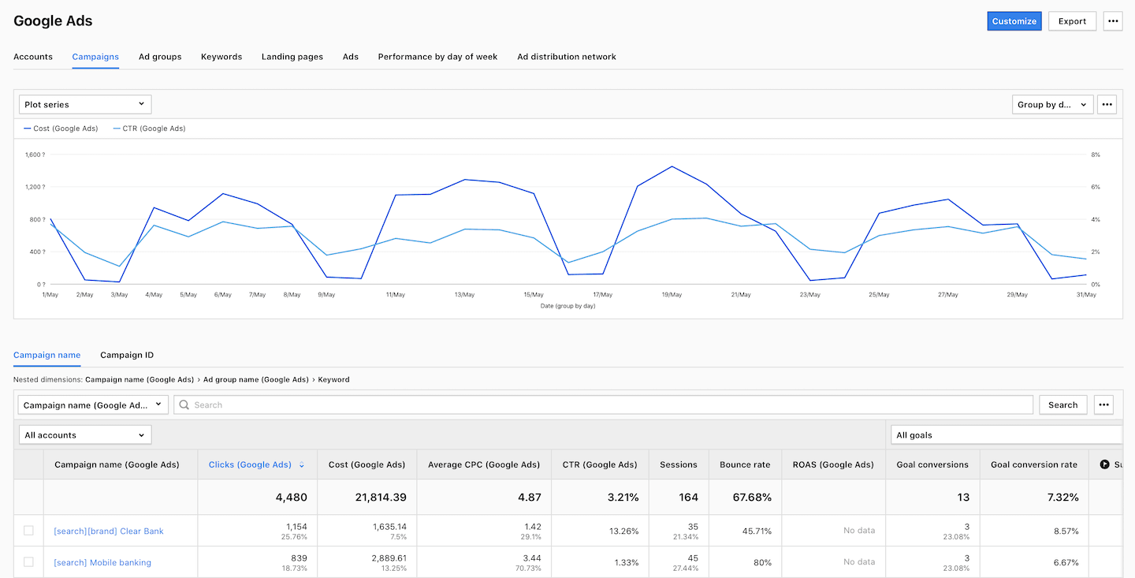Switch to the Campaign ID tab
The width and height of the screenshot is (1135, 578).
click(x=126, y=355)
